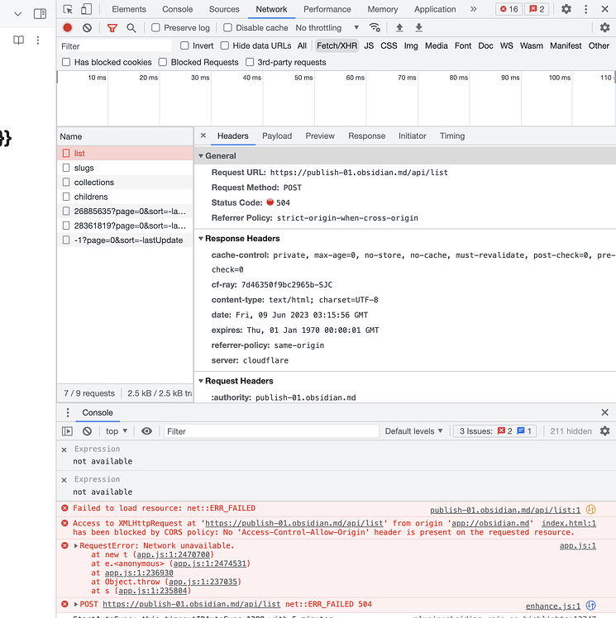The image size is (616, 618).
Task: Toggle the device toolbar icon
Action: 88,9
